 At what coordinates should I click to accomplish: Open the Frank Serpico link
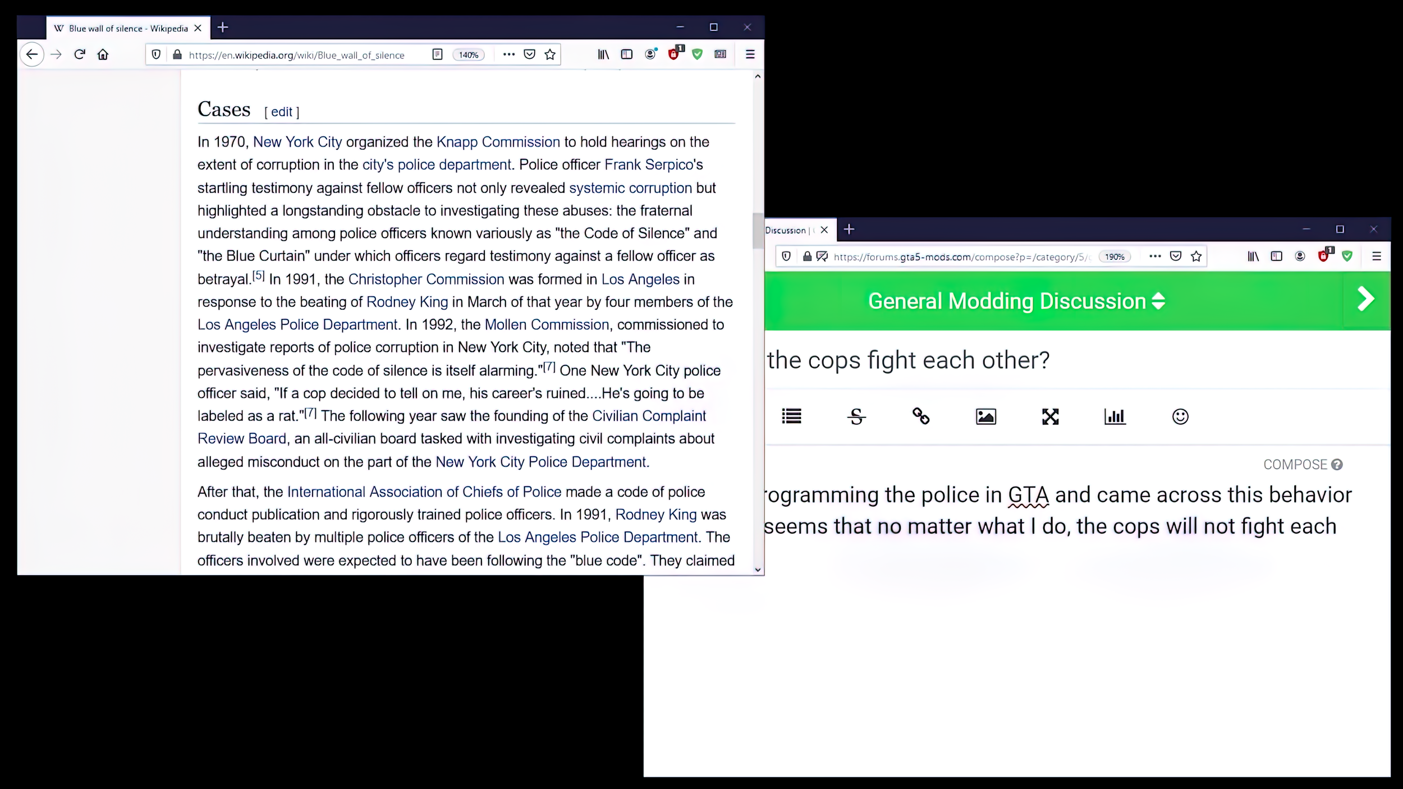(x=649, y=164)
